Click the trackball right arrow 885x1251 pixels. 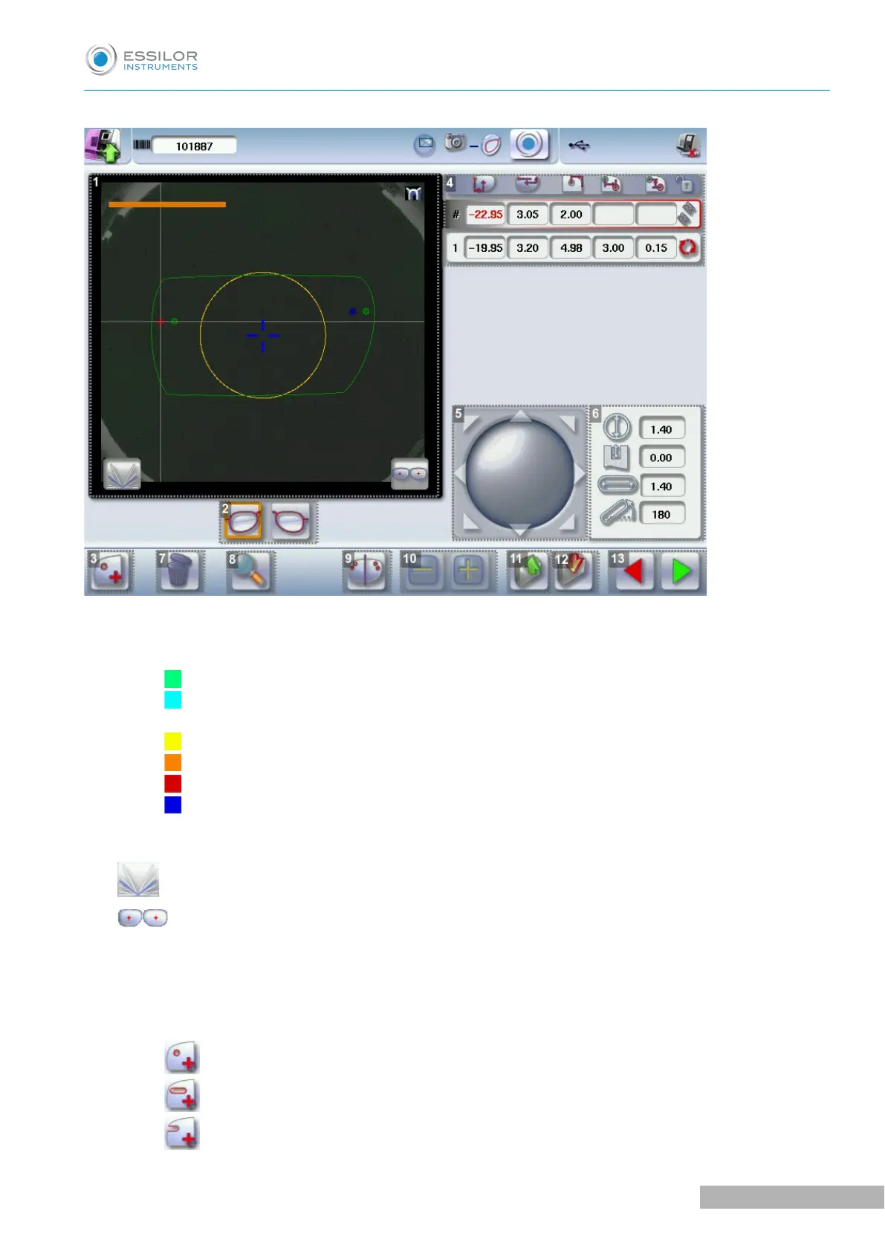pyautogui.click(x=580, y=473)
